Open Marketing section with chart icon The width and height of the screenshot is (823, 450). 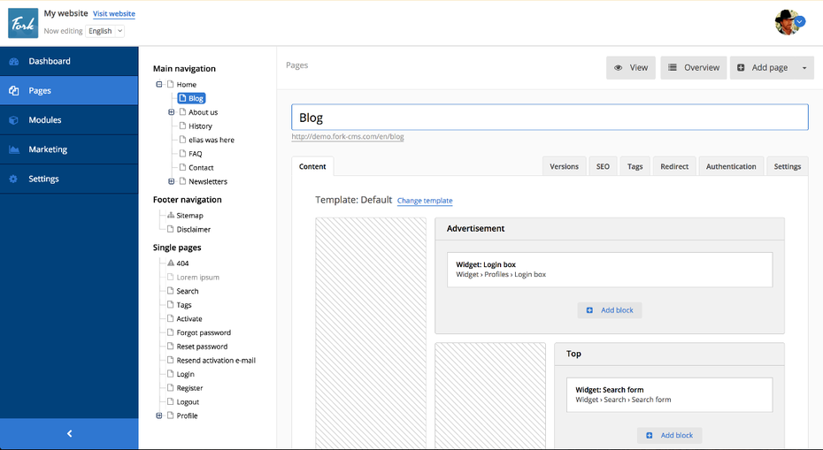click(14, 149)
